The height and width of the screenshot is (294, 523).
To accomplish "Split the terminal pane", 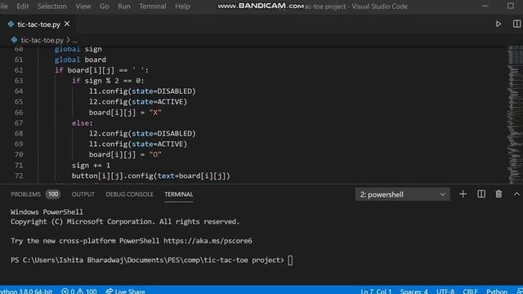I will (x=481, y=194).
